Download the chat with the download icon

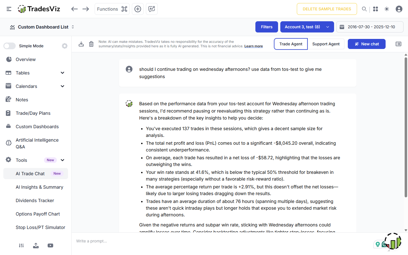81,44
